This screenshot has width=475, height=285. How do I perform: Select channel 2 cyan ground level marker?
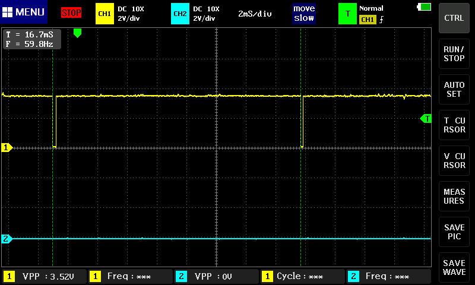coord(7,239)
